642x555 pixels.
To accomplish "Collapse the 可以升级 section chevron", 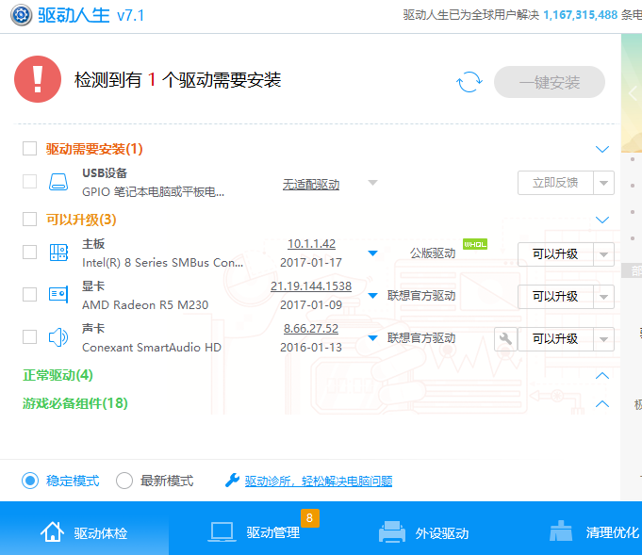I will tap(602, 220).
